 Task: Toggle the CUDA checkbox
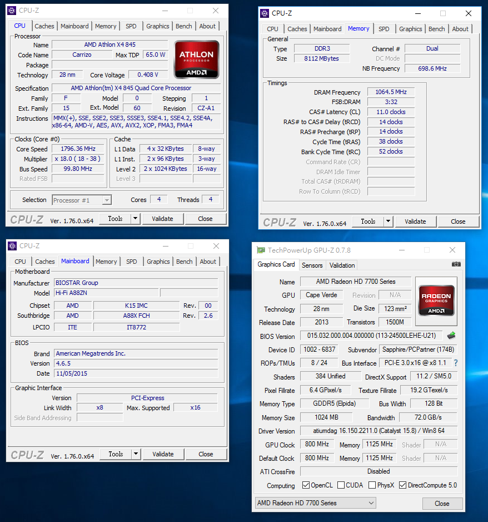(x=341, y=485)
